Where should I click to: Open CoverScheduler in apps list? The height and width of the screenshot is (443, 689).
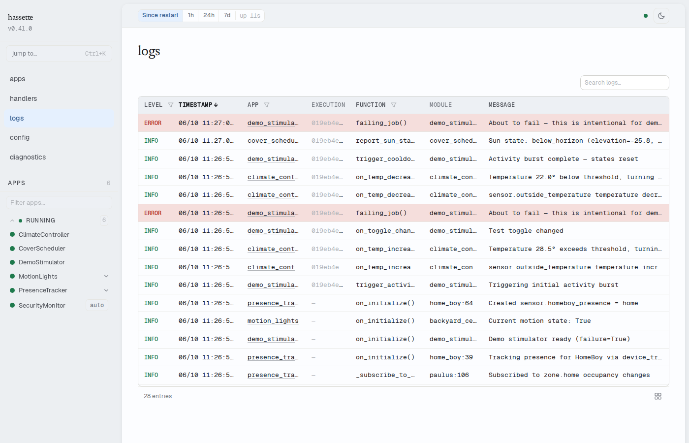point(42,249)
